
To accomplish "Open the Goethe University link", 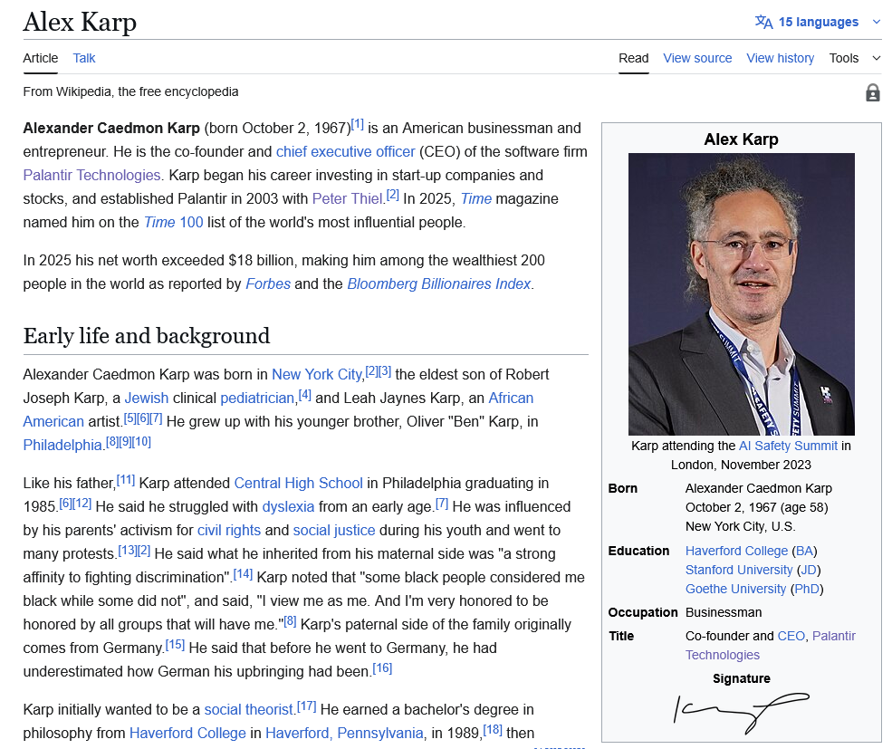I will (735, 589).
